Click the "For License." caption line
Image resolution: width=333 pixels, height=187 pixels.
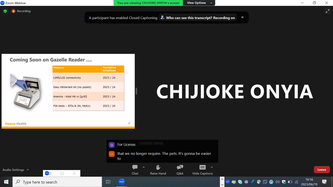pyautogui.click(x=127, y=145)
